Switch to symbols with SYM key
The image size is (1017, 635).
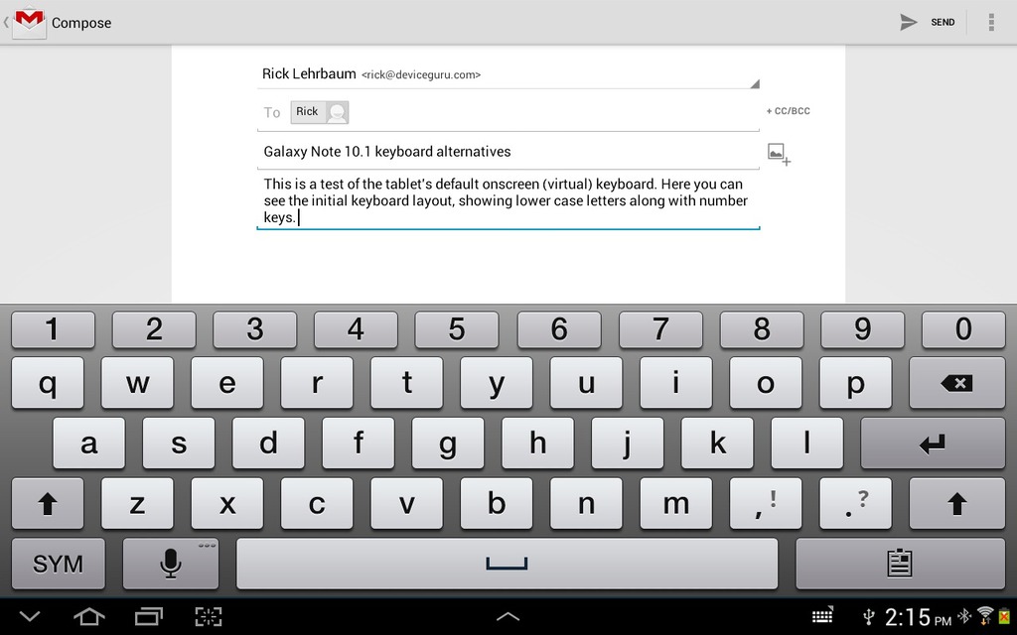[x=58, y=564]
